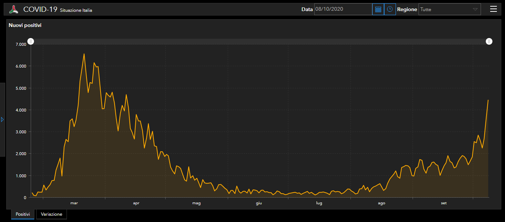Grab the right range slider handle

(489, 41)
